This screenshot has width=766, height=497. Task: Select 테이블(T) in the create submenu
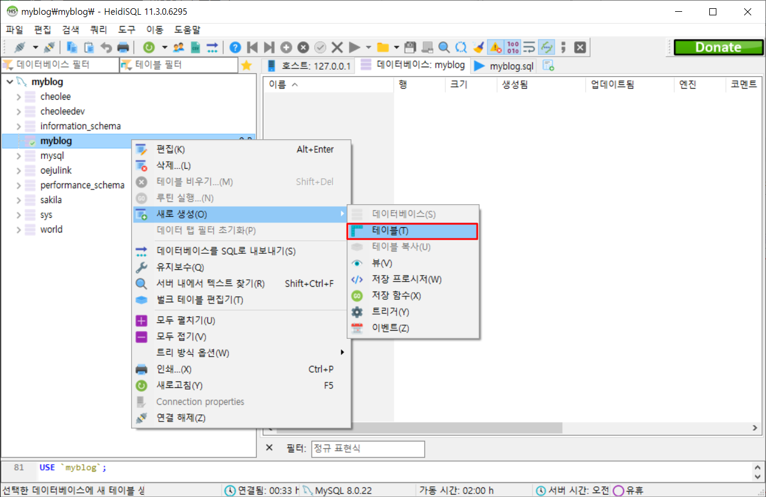click(412, 231)
